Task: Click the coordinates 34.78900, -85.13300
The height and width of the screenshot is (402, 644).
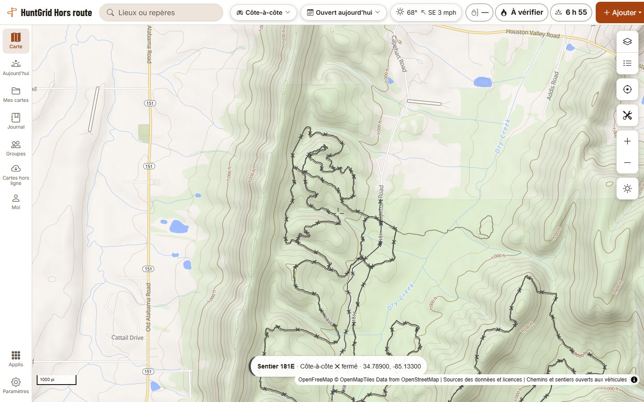Action: (x=392, y=366)
